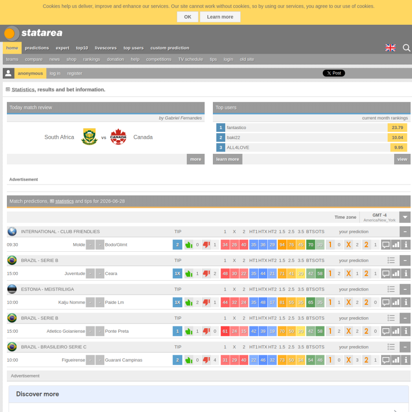
Task: Go to top10 menu item
Action: tap(82, 48)
